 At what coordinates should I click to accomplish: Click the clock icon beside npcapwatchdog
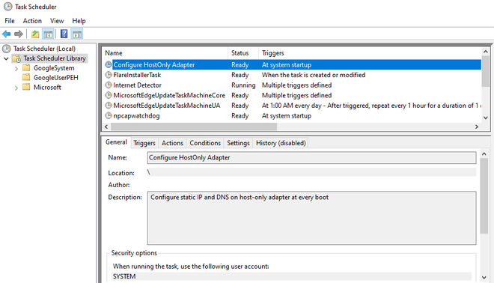109,115
